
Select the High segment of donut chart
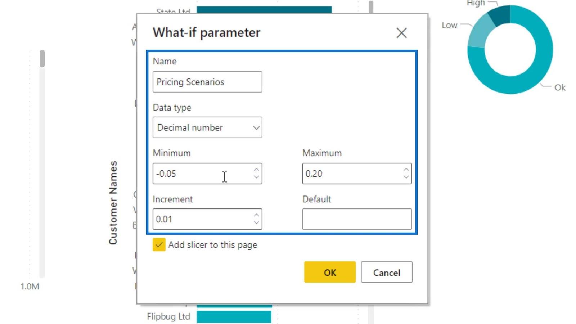[x=500, y=16]
